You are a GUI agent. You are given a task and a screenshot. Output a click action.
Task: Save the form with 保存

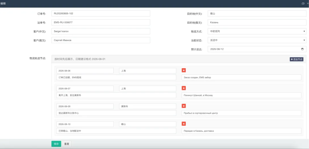[56, 144]
